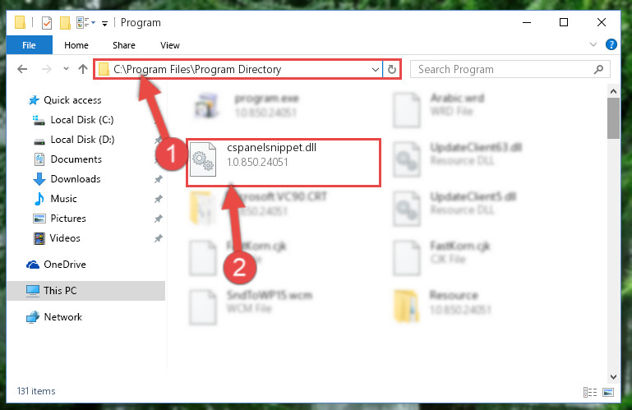Open the File ribbon tab

point(29,45)
